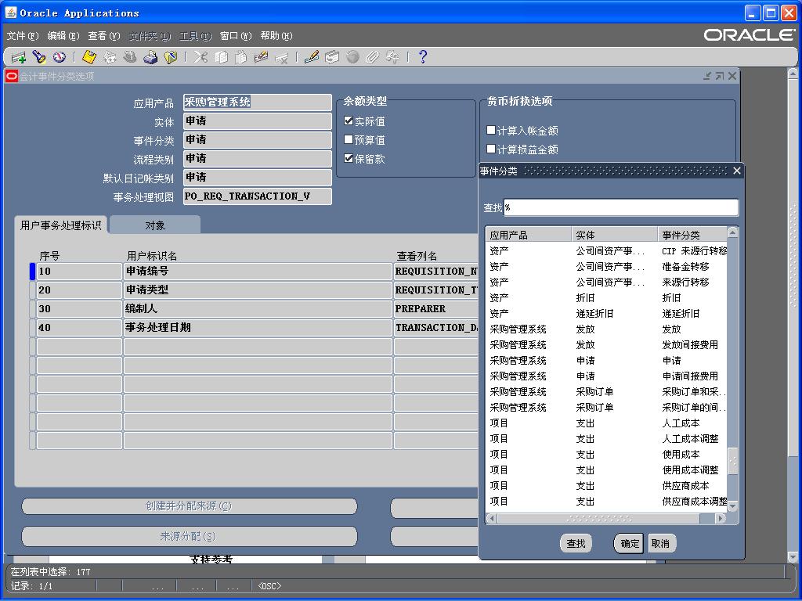Screen dimensions: 802x601
Task: Cancel the dialog with 取消 button
Action: 661,543
